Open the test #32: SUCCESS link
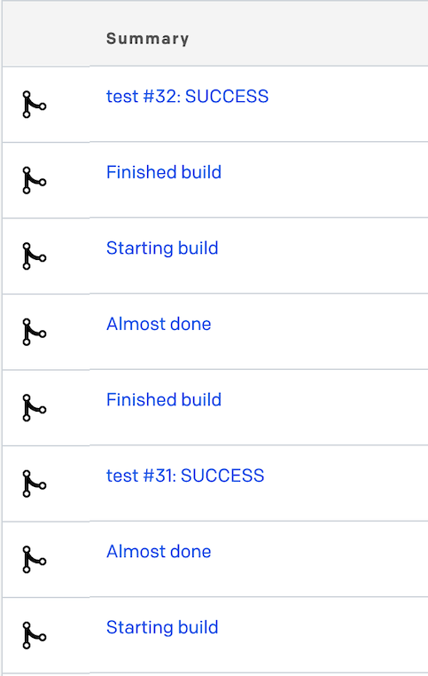This screenshot has width=428, height=676. (187, 96)
